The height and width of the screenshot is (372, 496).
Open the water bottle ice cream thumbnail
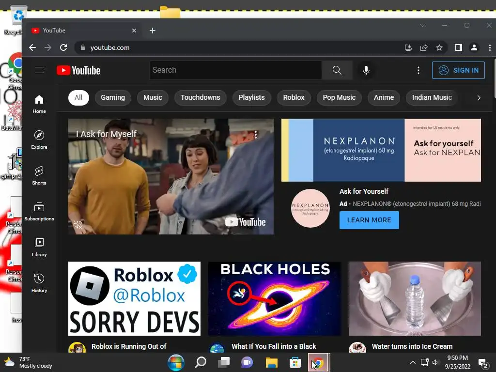click(x=415, y=298)
